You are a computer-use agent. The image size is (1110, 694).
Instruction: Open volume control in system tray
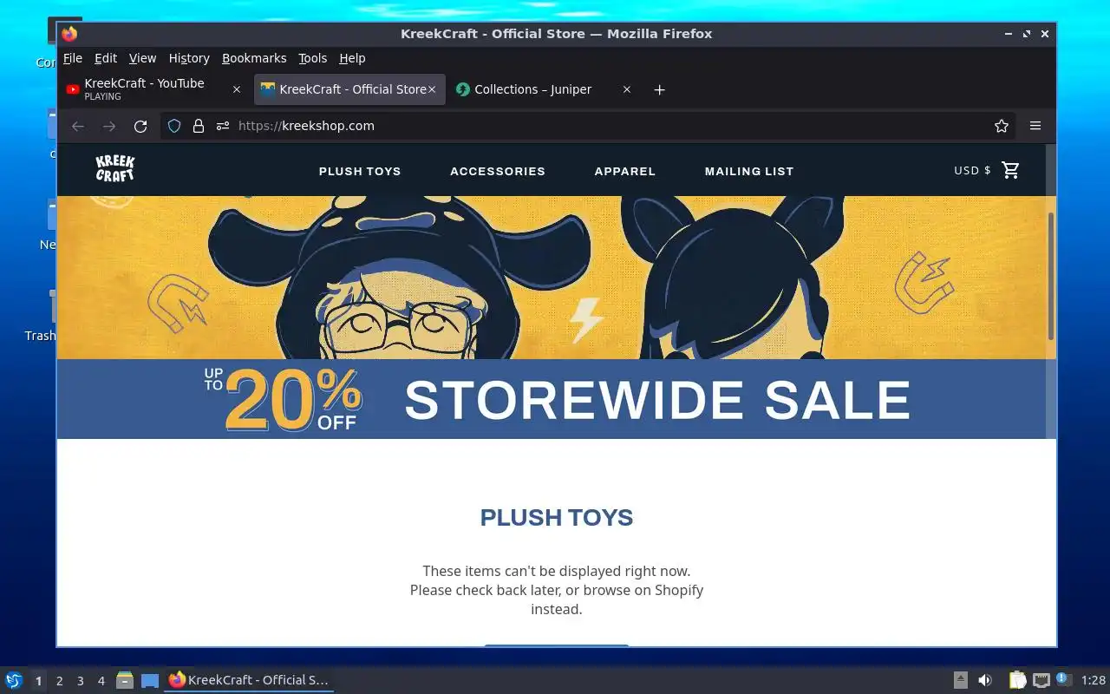pyautogui.click(x=985, y=680)
